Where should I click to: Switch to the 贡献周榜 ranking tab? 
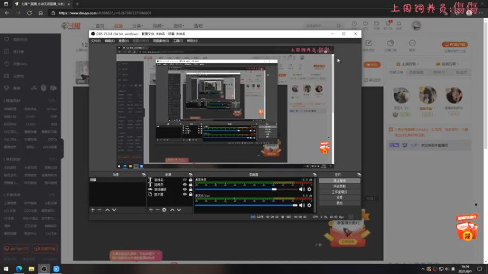pyautogui.click(x=416, y=72)
